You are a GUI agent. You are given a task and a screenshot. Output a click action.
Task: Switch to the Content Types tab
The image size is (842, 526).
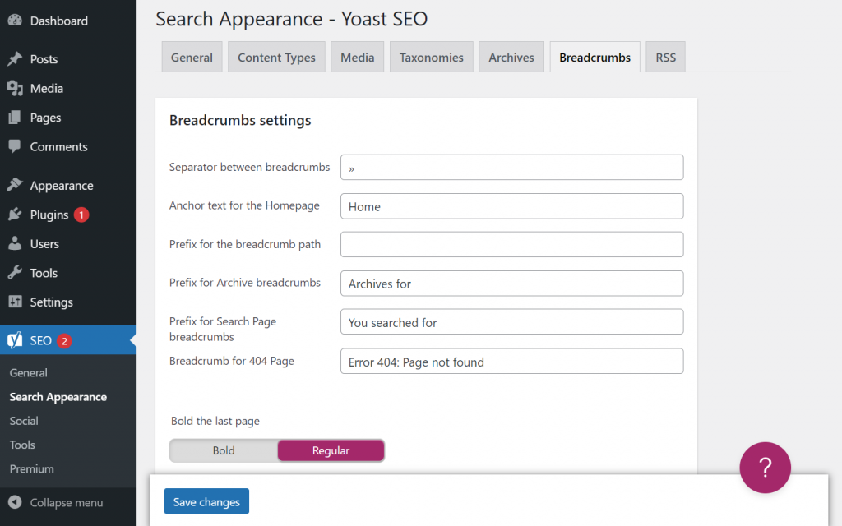tap(276, 58)
